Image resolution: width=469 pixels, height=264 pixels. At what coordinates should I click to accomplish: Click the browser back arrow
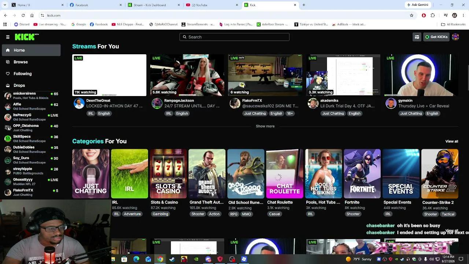click(x=5, y=15)
